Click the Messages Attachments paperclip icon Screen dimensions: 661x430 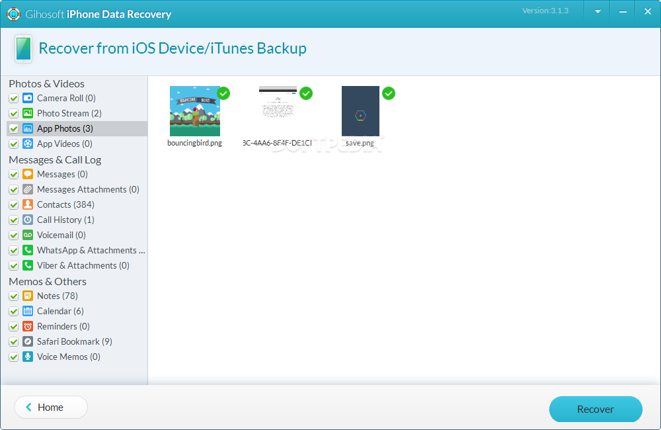(x=28, y=189)
